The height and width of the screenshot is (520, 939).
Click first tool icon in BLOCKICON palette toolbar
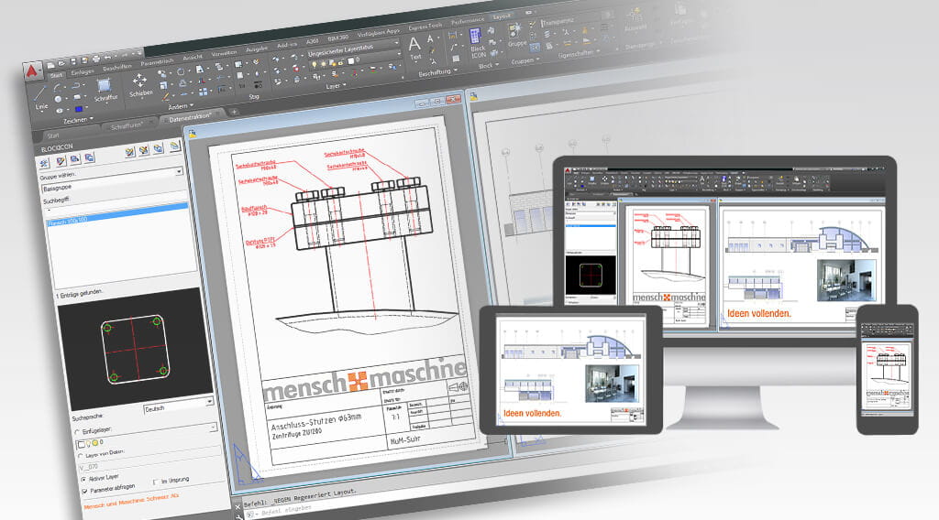click(x=44, y=163)
